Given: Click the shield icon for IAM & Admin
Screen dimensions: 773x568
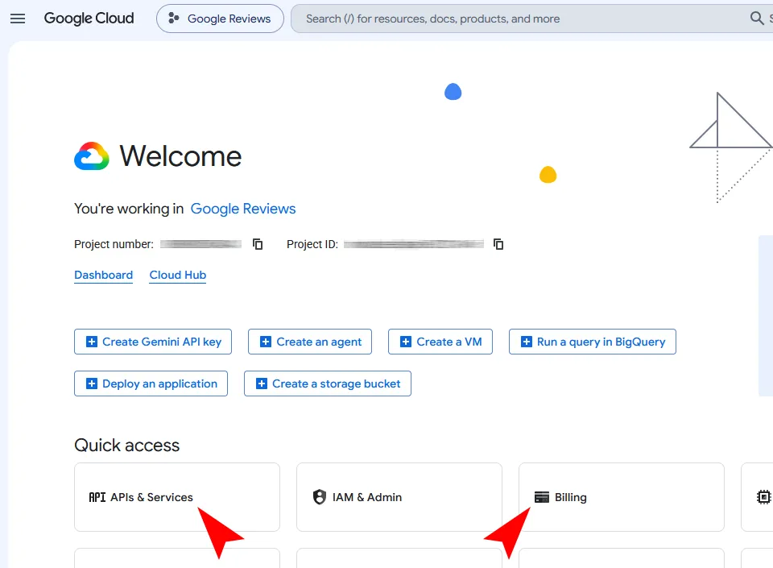Looking at the screenshot, I should (320, 496).
